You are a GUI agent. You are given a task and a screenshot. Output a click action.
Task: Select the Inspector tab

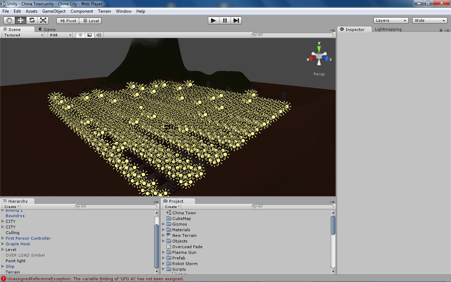click(354, 30)
